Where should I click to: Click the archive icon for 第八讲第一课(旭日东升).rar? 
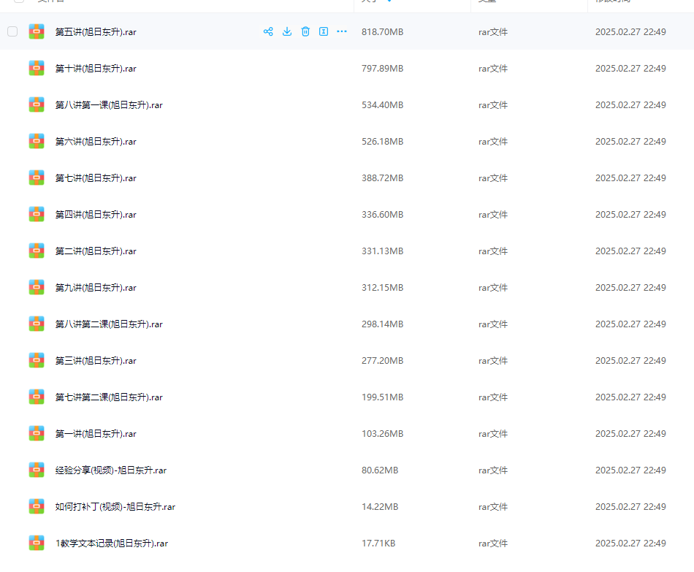37,104
